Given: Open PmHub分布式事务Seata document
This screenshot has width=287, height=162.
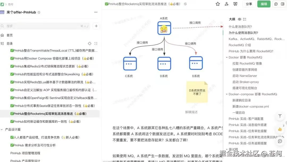Looking at the screenshot, I should pos(53,106).
